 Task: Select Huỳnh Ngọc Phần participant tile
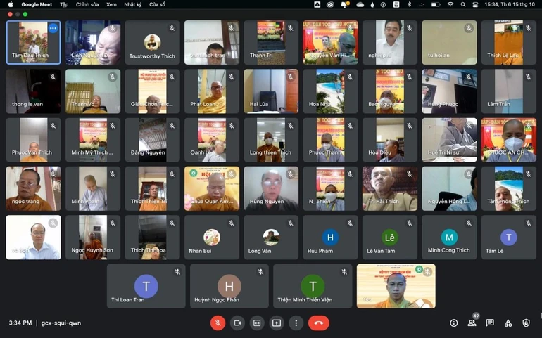pos(229,286)
